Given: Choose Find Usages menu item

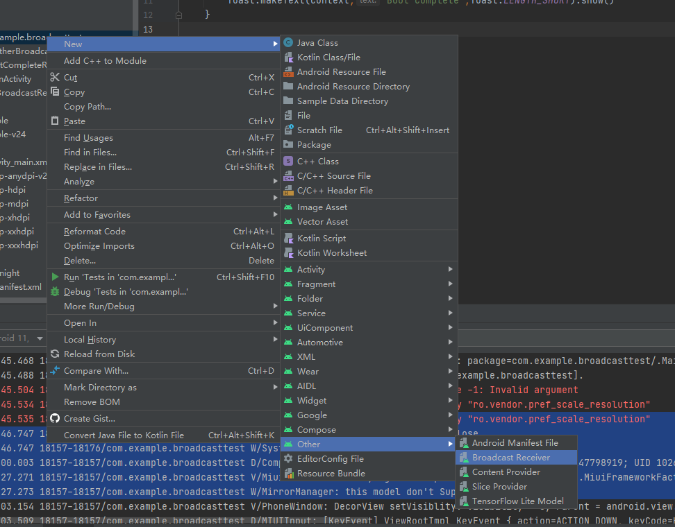Looking at the screenshot, I should pyautogui.click(x=163, y=137).
